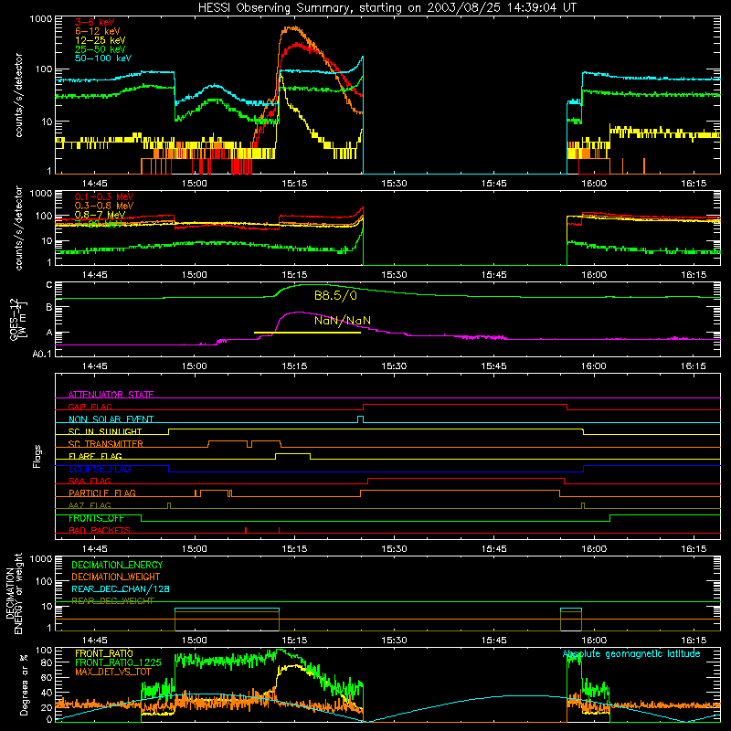
Task: Click the 16:00 tick under the Flags panel
Action: point(594,549)
